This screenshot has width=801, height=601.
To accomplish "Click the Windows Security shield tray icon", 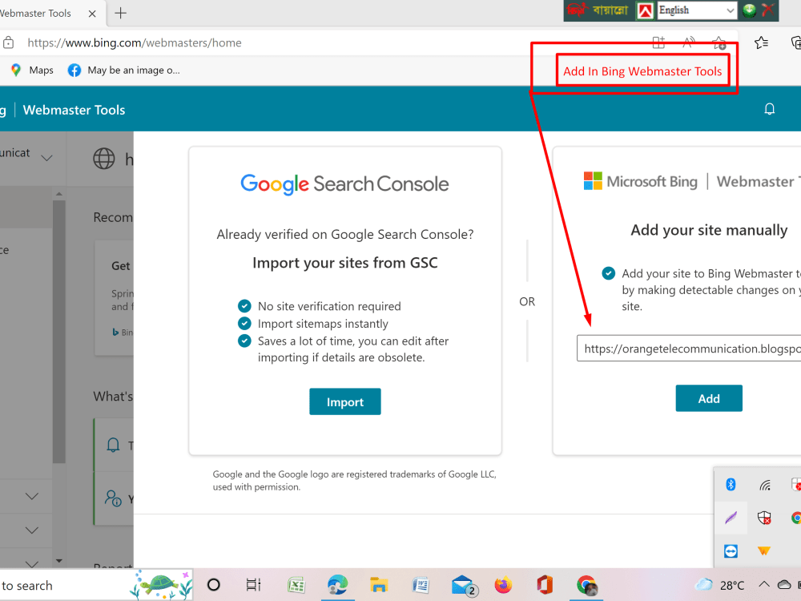I will tap(764, 518).
